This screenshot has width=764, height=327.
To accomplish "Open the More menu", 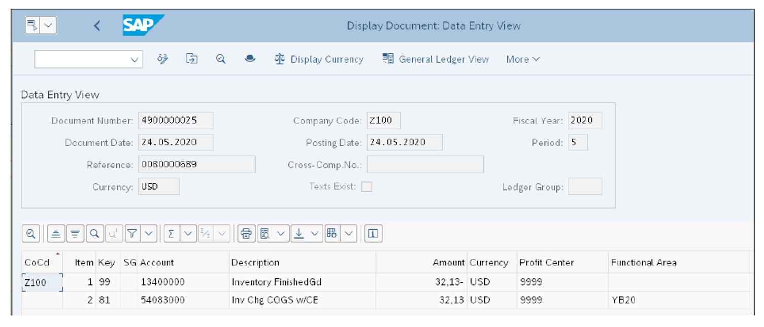I will tap(522, 59).
